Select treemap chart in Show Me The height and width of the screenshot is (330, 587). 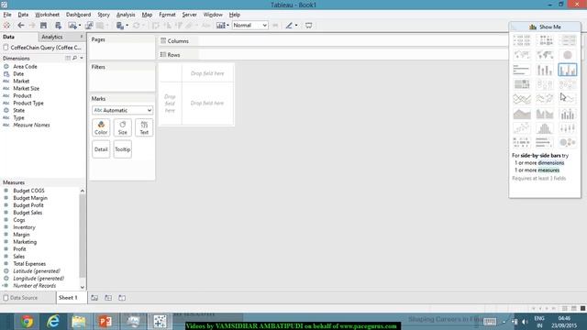coord(522,84)
